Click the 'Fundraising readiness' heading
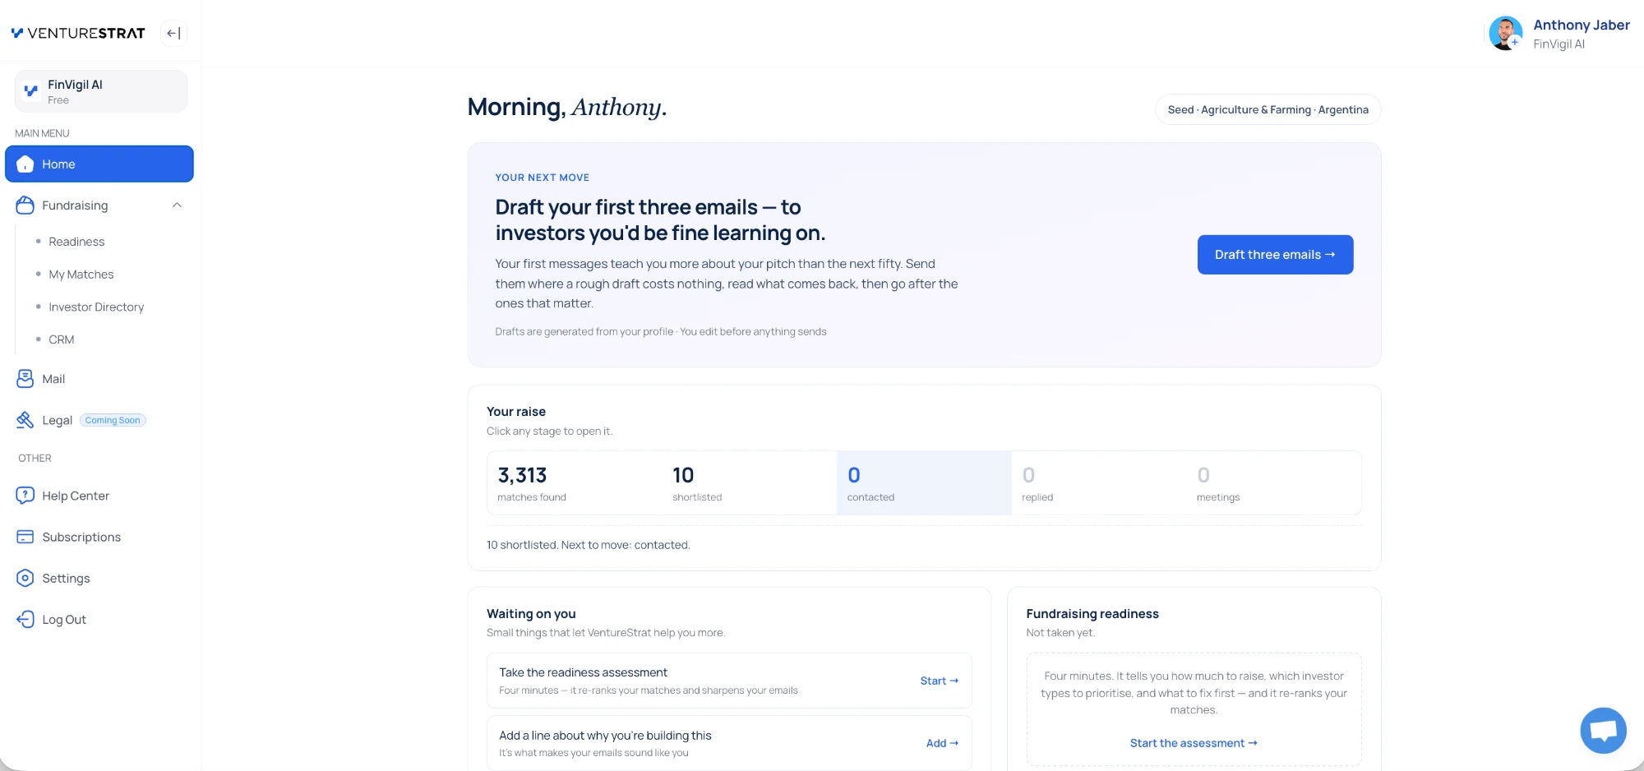The image size is (1644, 771). 1092,614
